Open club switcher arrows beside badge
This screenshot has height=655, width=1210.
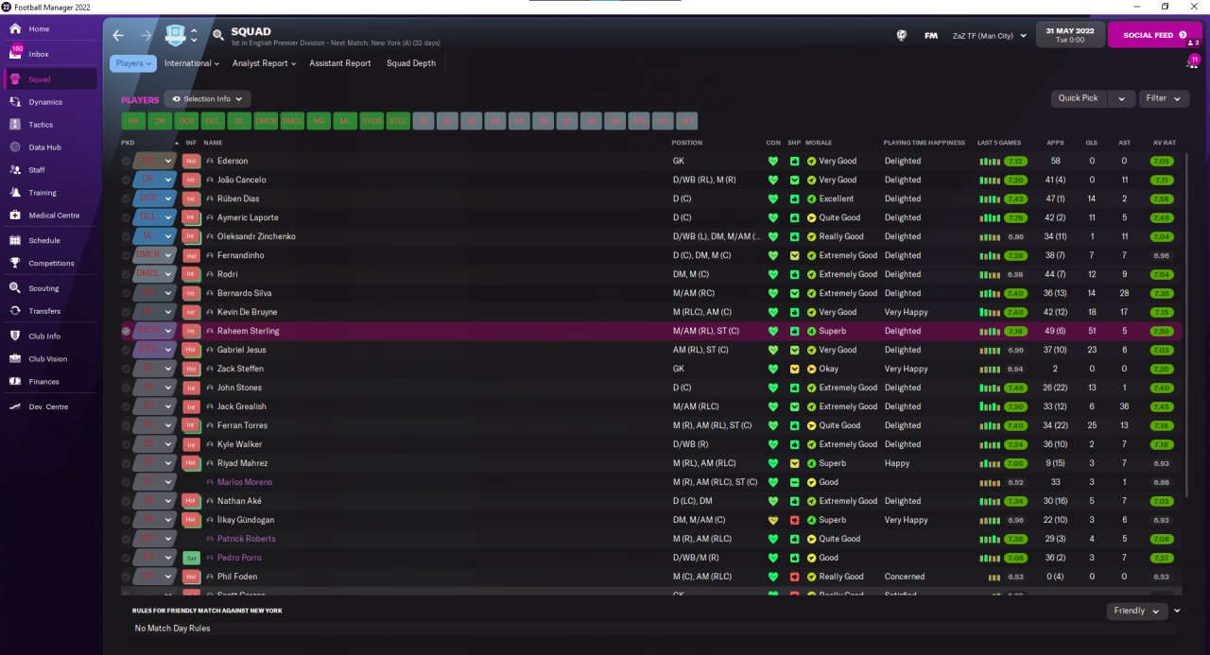194,35
